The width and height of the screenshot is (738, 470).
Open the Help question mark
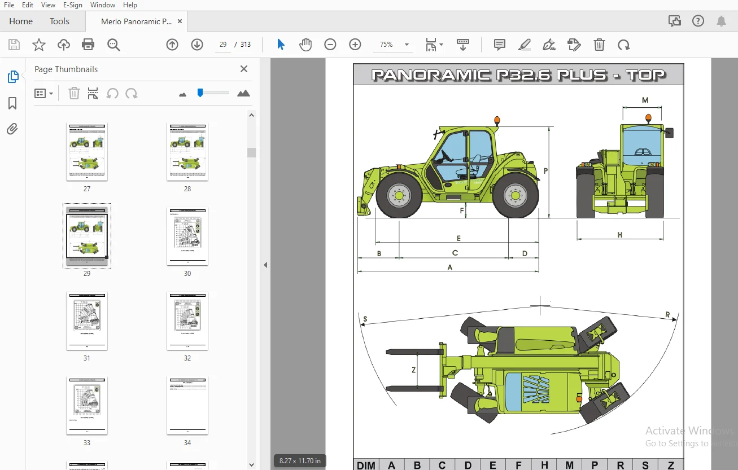click(698, 21)
